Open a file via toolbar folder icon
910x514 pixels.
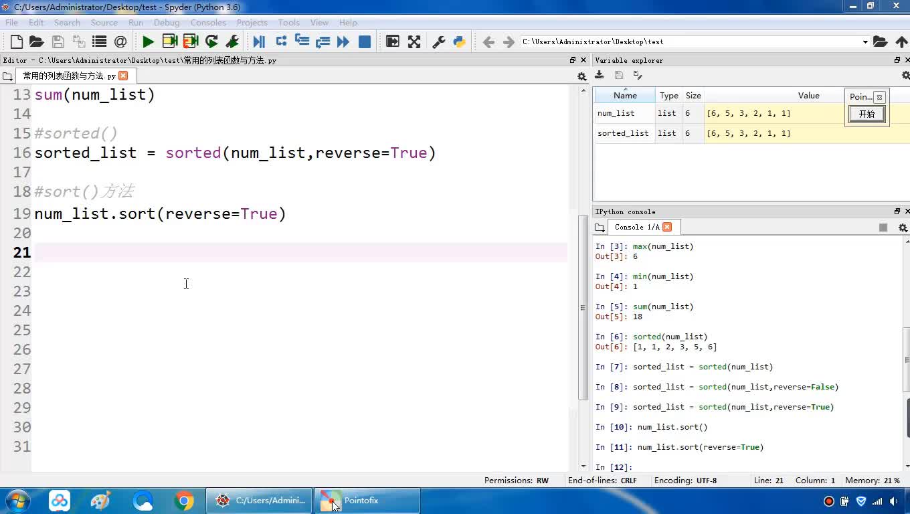pos(37,41)
